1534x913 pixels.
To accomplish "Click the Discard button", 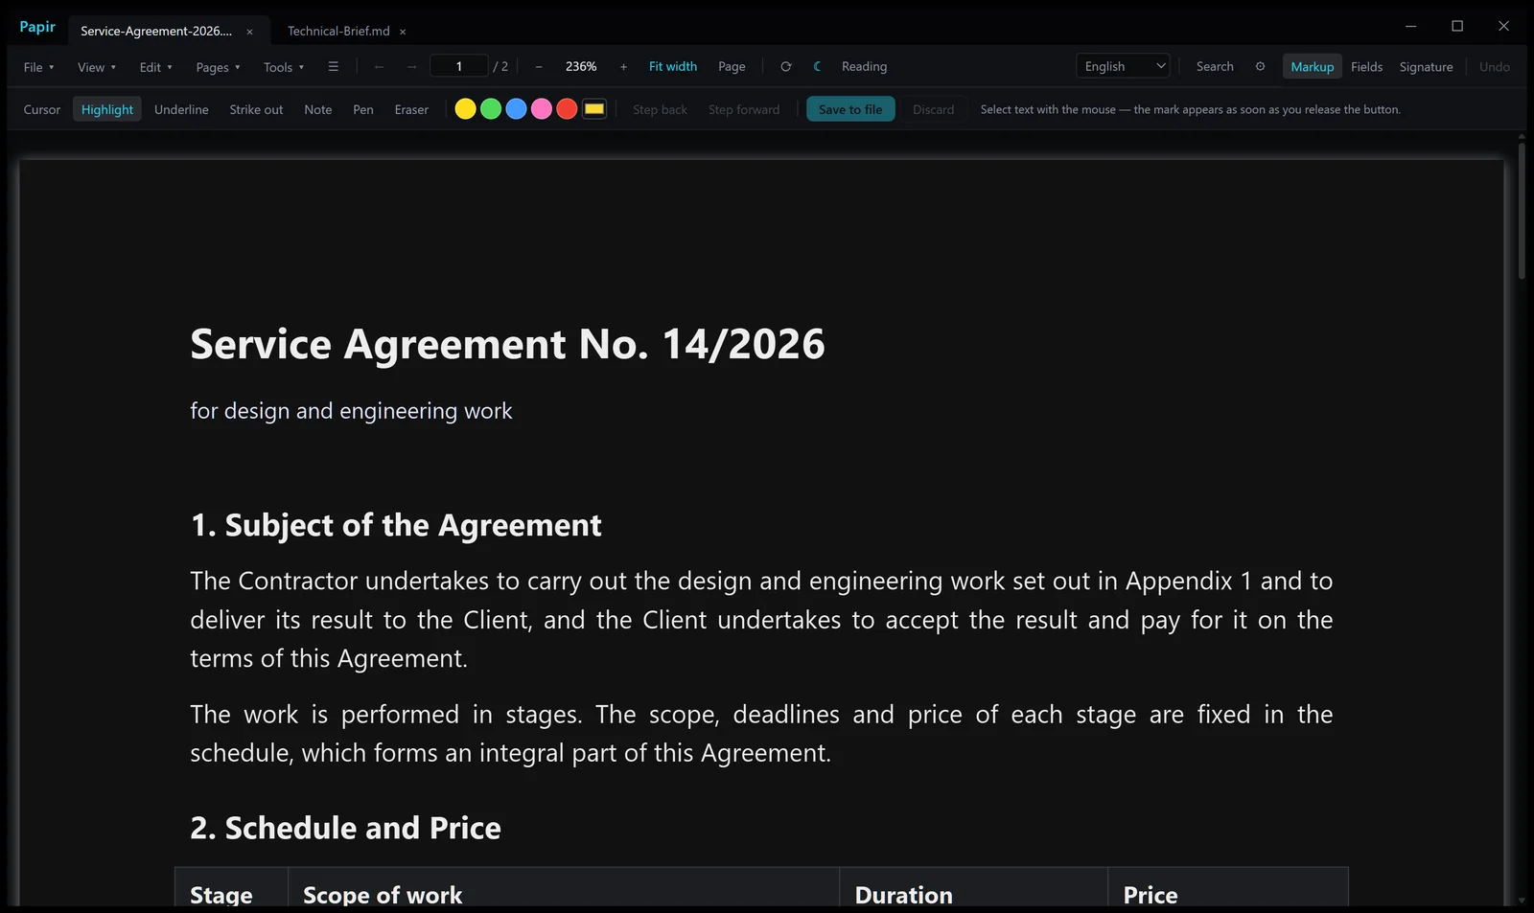I will (x=933, y=110).
